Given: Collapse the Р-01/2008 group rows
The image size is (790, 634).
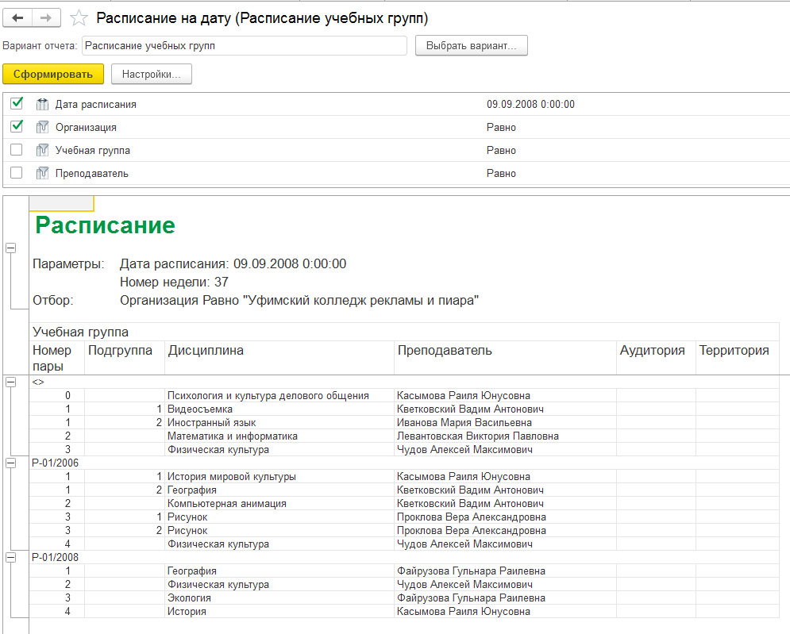Looking at the screenshot, I should [x=10, y=558].
